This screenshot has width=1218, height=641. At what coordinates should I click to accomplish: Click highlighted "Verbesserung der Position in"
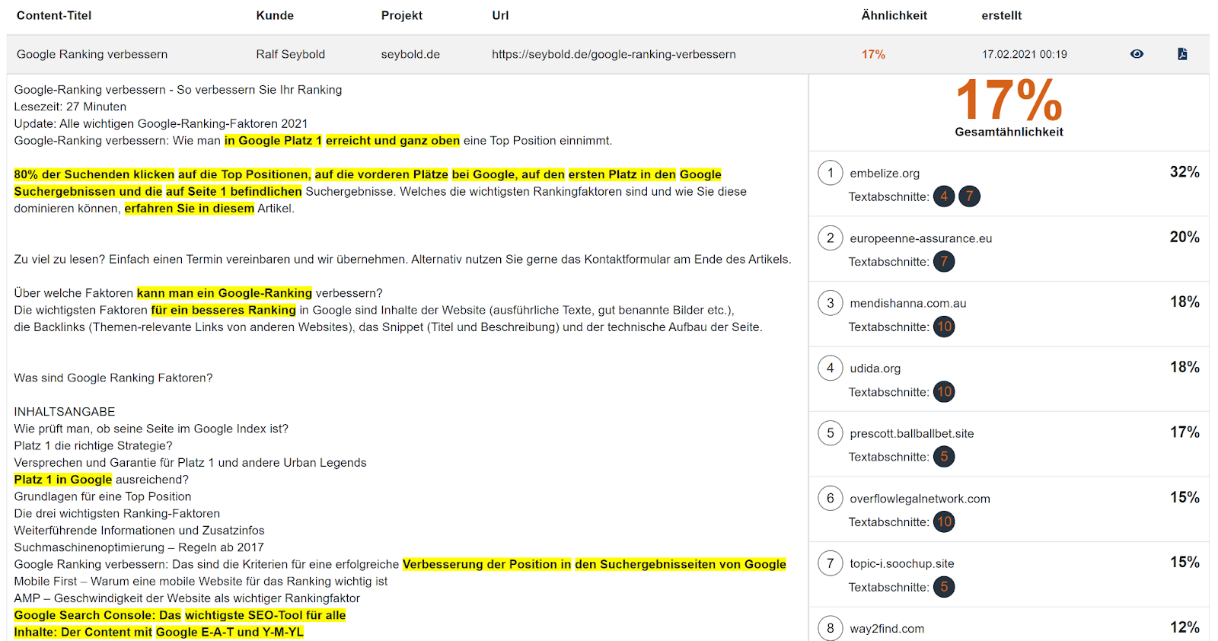(x=487, y=564)
